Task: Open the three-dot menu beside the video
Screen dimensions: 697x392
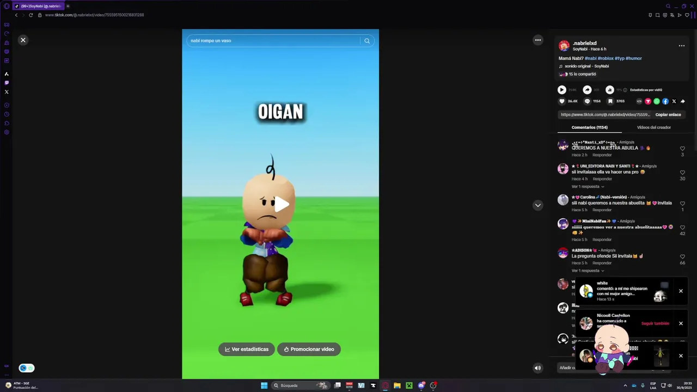Action: tap(538, 40)
